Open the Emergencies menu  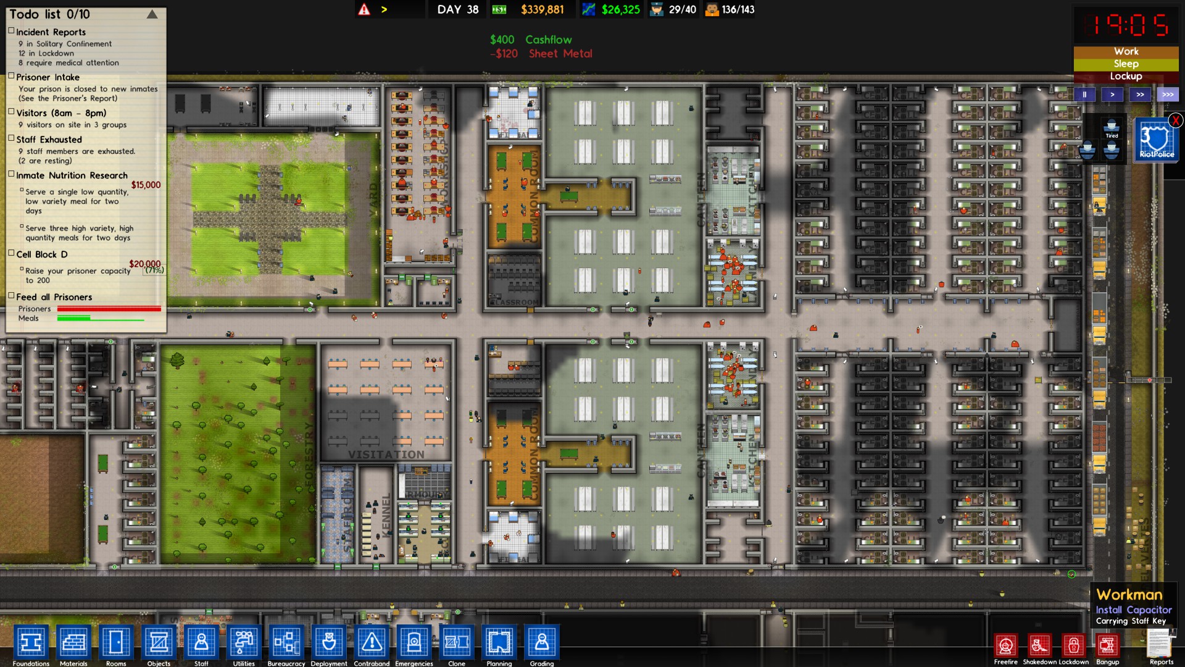[414, 643]
